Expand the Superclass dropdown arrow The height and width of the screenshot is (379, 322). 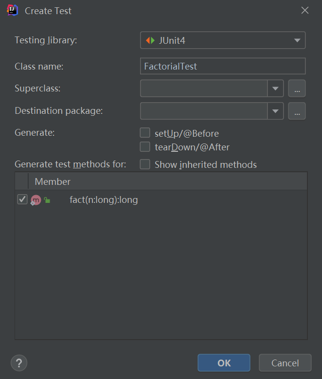tap(275, 89)
